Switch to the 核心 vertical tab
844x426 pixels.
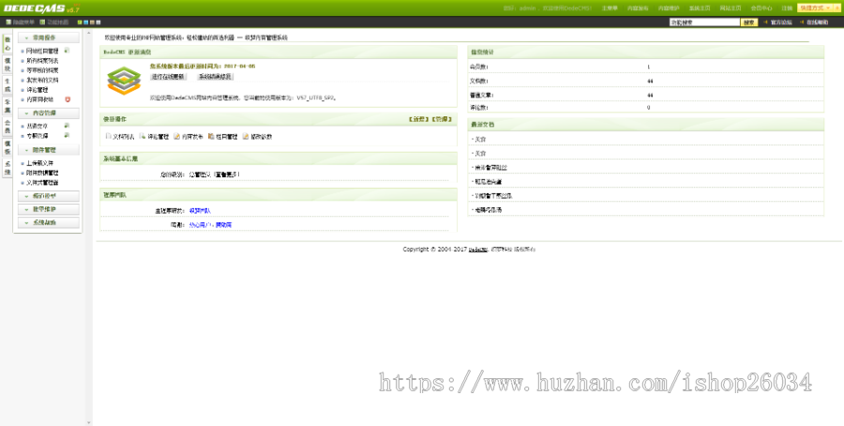click(x=8, y=44)
